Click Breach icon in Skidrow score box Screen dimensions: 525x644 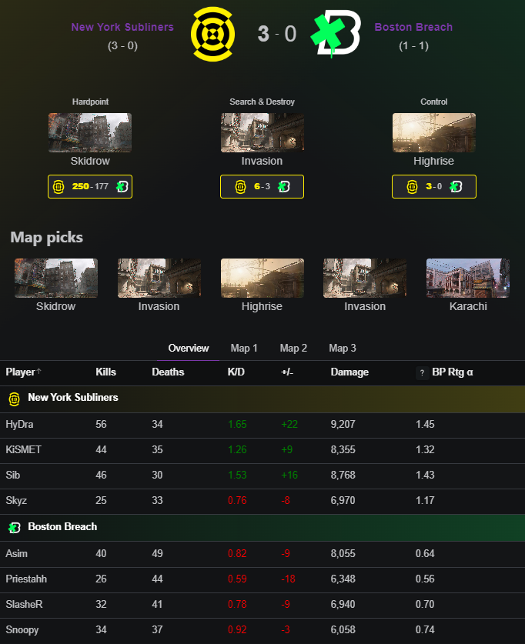pos(122,186)
